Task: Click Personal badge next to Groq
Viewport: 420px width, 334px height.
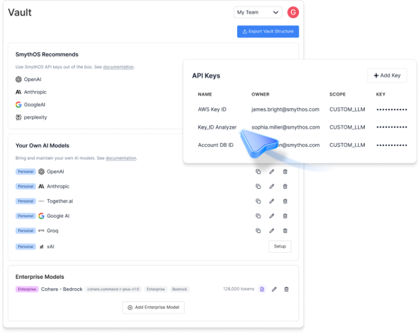Action: click(25, 231)
